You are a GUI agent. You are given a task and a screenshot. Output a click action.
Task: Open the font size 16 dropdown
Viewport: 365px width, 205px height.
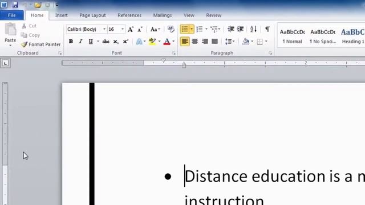click(x=123, y=29)
